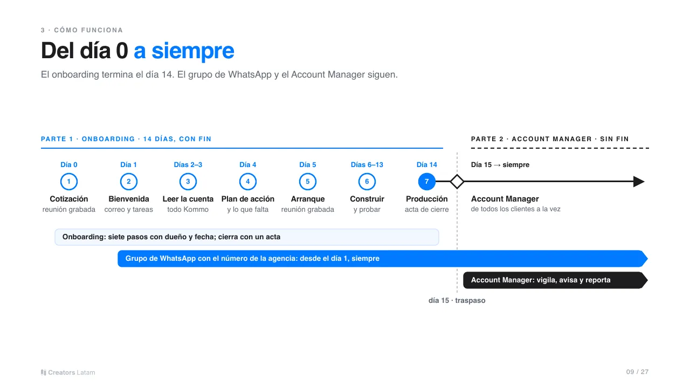Click the 'Día 1' label
The height and width of the screenshot is (388, 690).
129,165
